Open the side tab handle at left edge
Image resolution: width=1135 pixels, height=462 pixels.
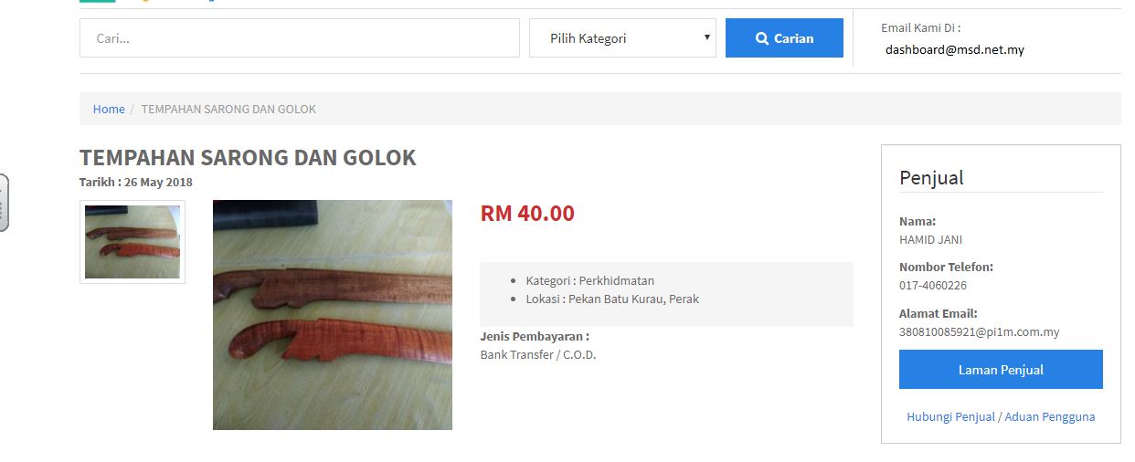(3, 202)
